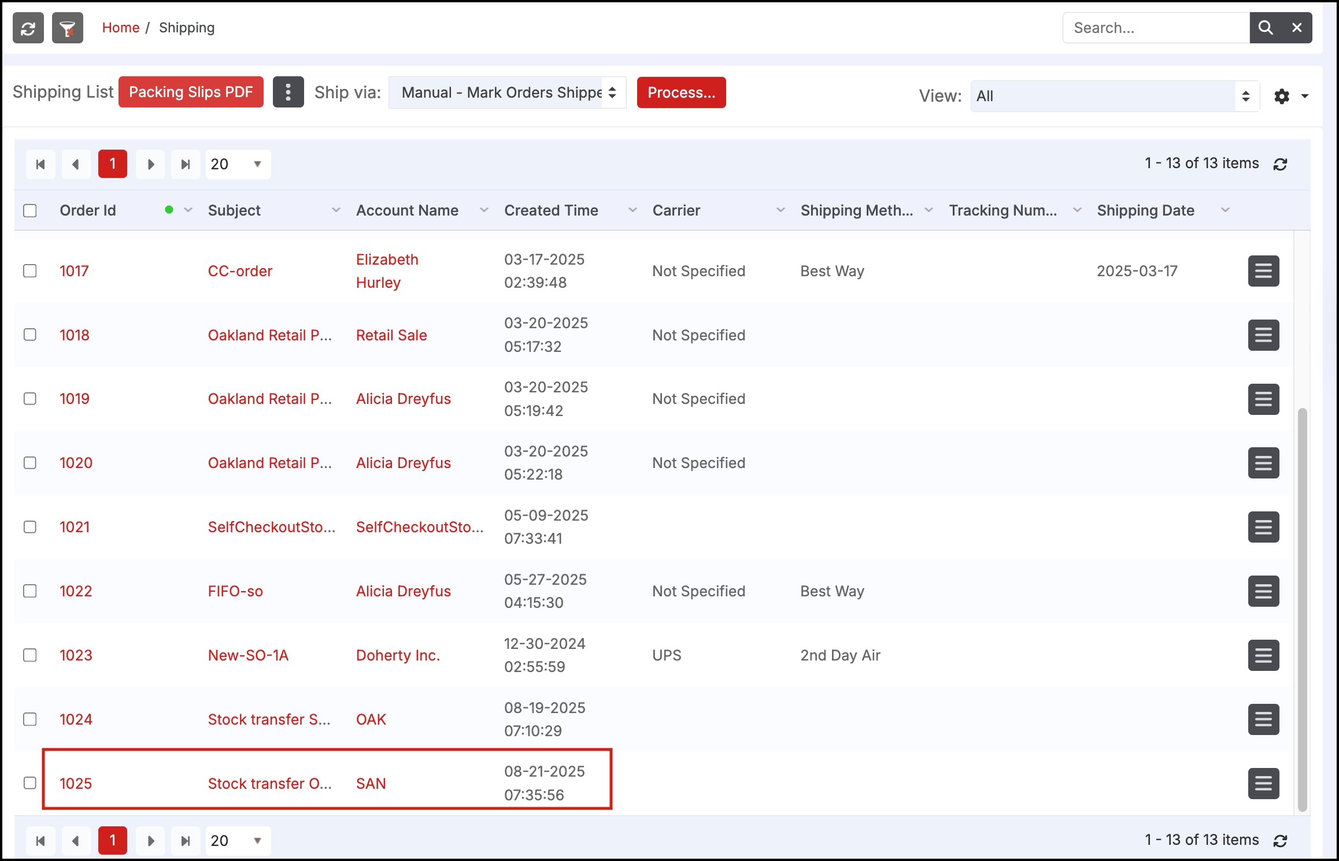The image size is (1339, 861).
Task: Open row menu for order 1022
Action: [x=1263, y=591]
